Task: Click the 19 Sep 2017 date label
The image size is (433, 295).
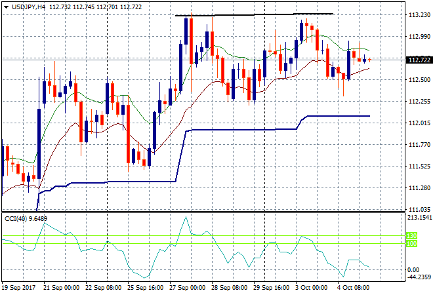Action: [x=19, y=288]
